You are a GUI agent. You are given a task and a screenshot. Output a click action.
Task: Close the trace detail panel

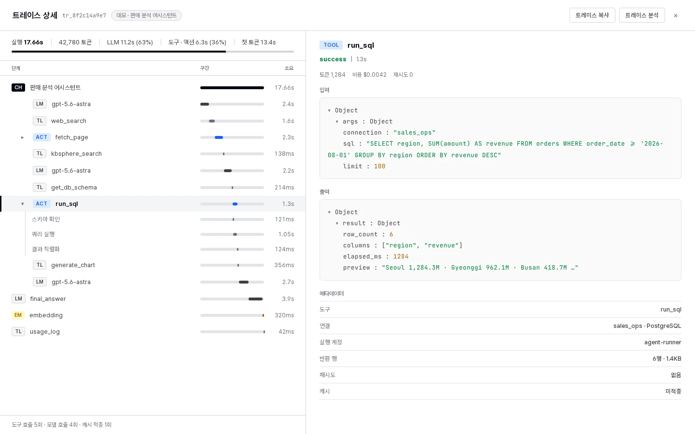tap(676, 15)
